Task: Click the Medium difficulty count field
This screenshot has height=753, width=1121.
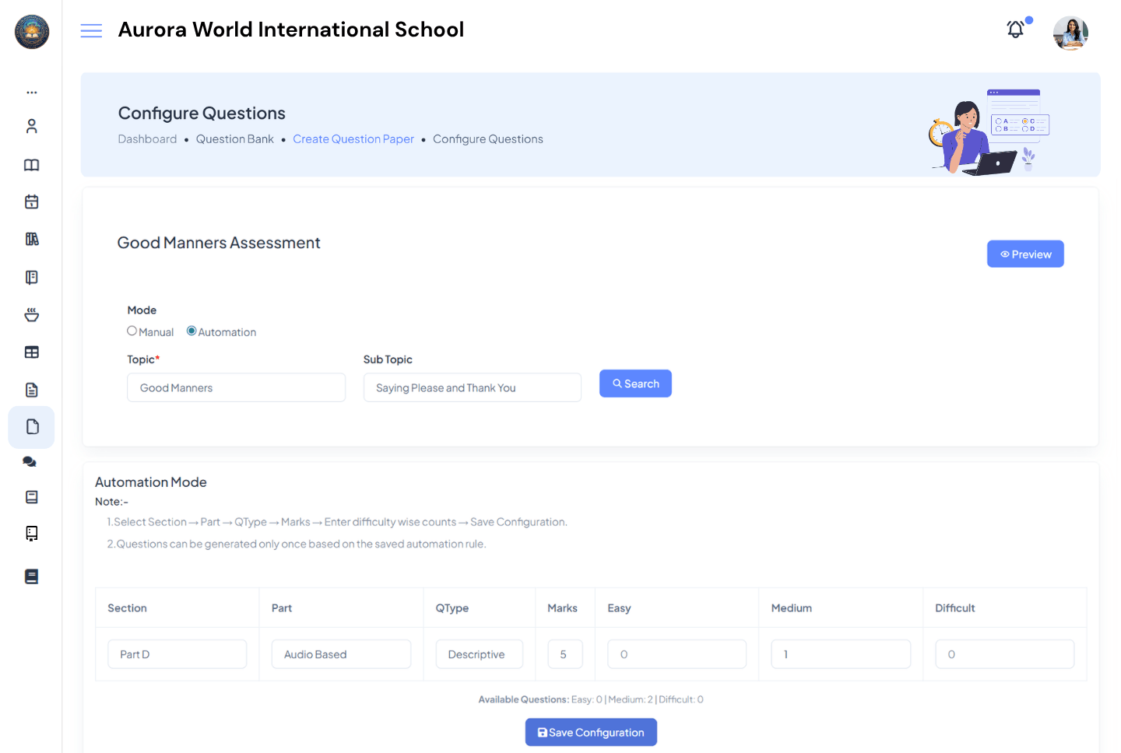Action: (x=841, y=654)
